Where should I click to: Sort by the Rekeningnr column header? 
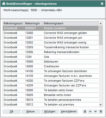coord(34,23)
